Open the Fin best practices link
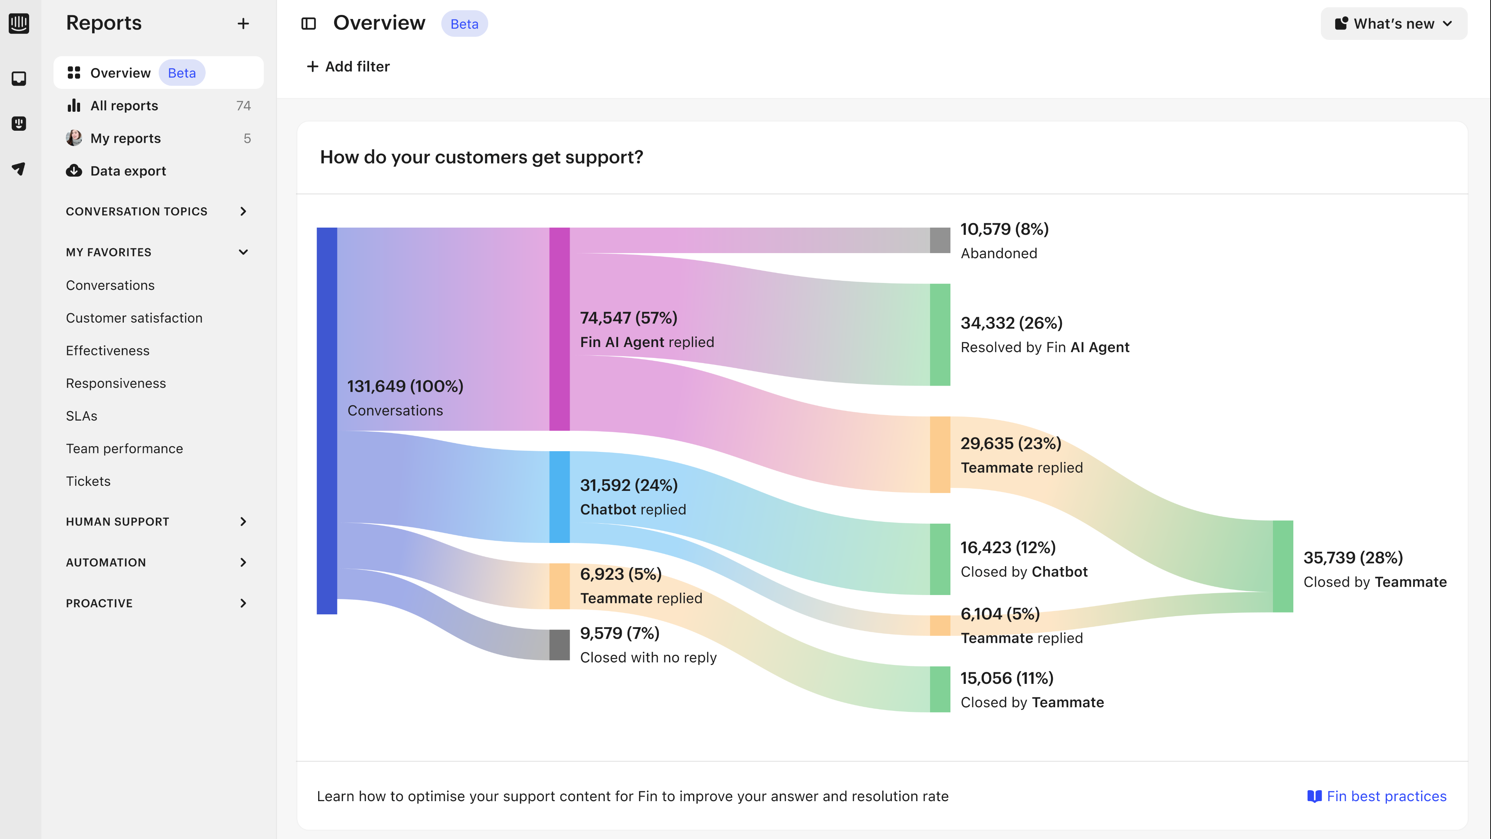The height and width of the screenshot is (839, 1491). [1377, 796]
